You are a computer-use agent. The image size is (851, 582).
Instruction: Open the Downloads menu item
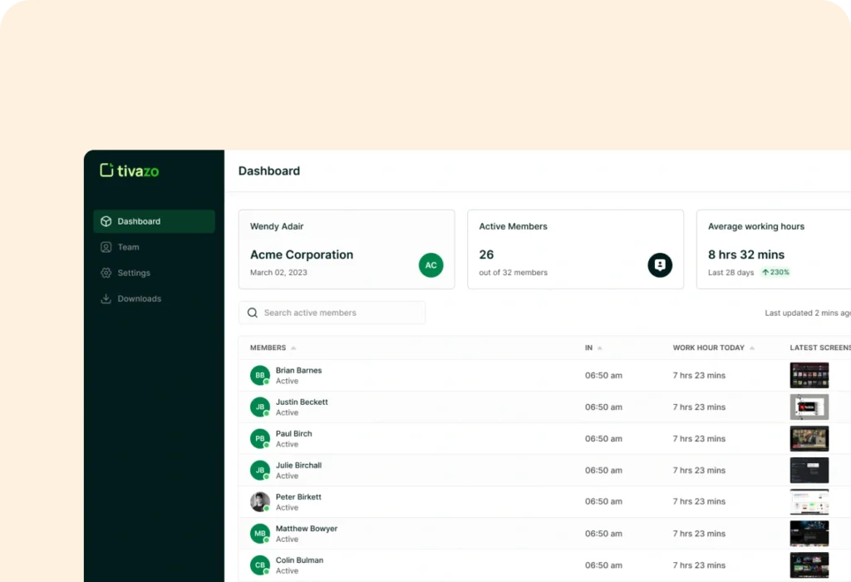[139, 298]
